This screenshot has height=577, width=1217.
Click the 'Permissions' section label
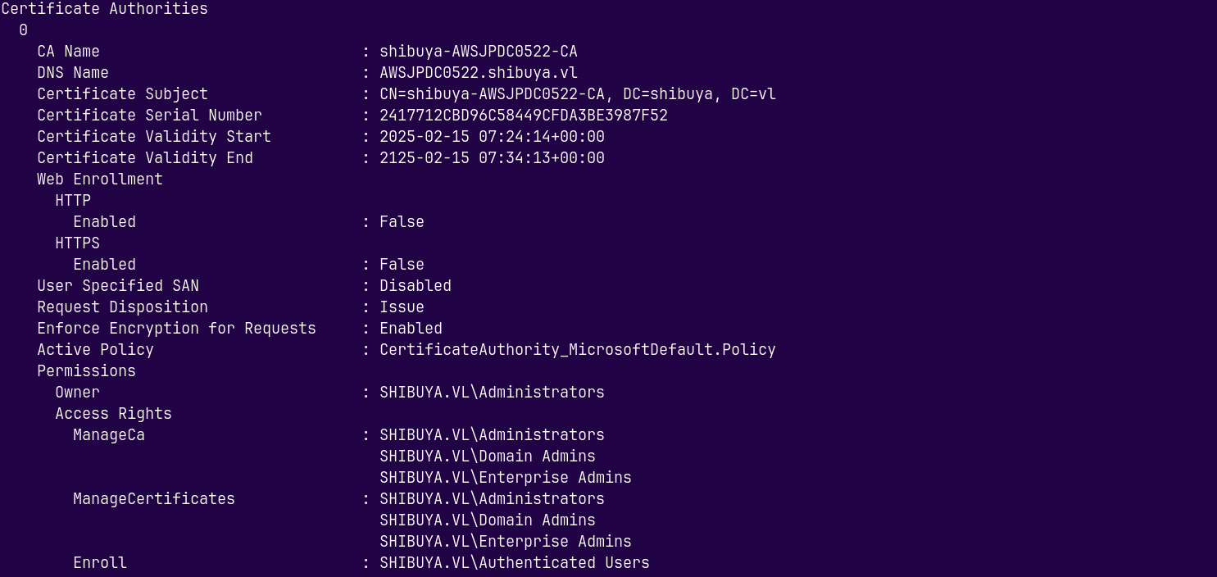point(86,371)
